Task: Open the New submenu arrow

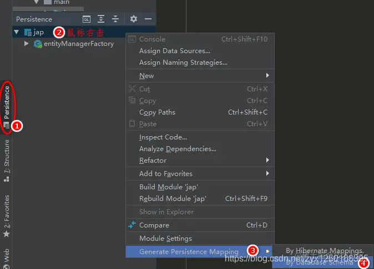Action: pyautogui.click(x=267, y=75)
